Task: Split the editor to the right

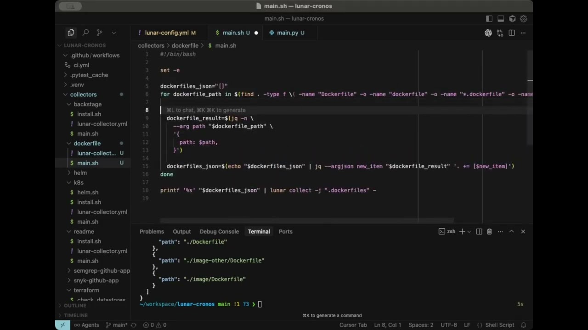Action: [x=511, y=33]
